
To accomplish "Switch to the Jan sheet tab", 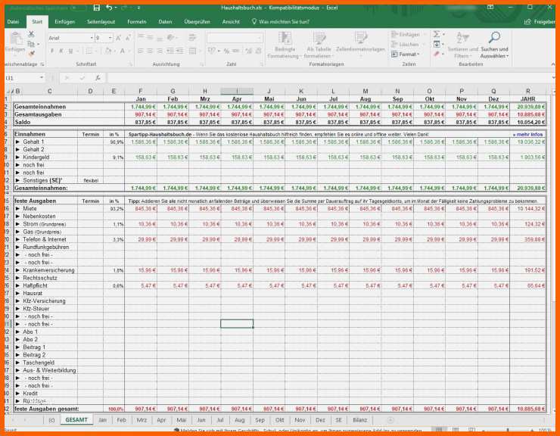I will [x=102, y=420].
